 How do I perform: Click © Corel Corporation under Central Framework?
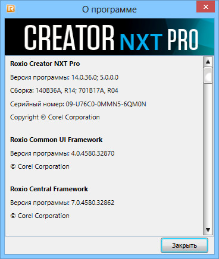40,216
